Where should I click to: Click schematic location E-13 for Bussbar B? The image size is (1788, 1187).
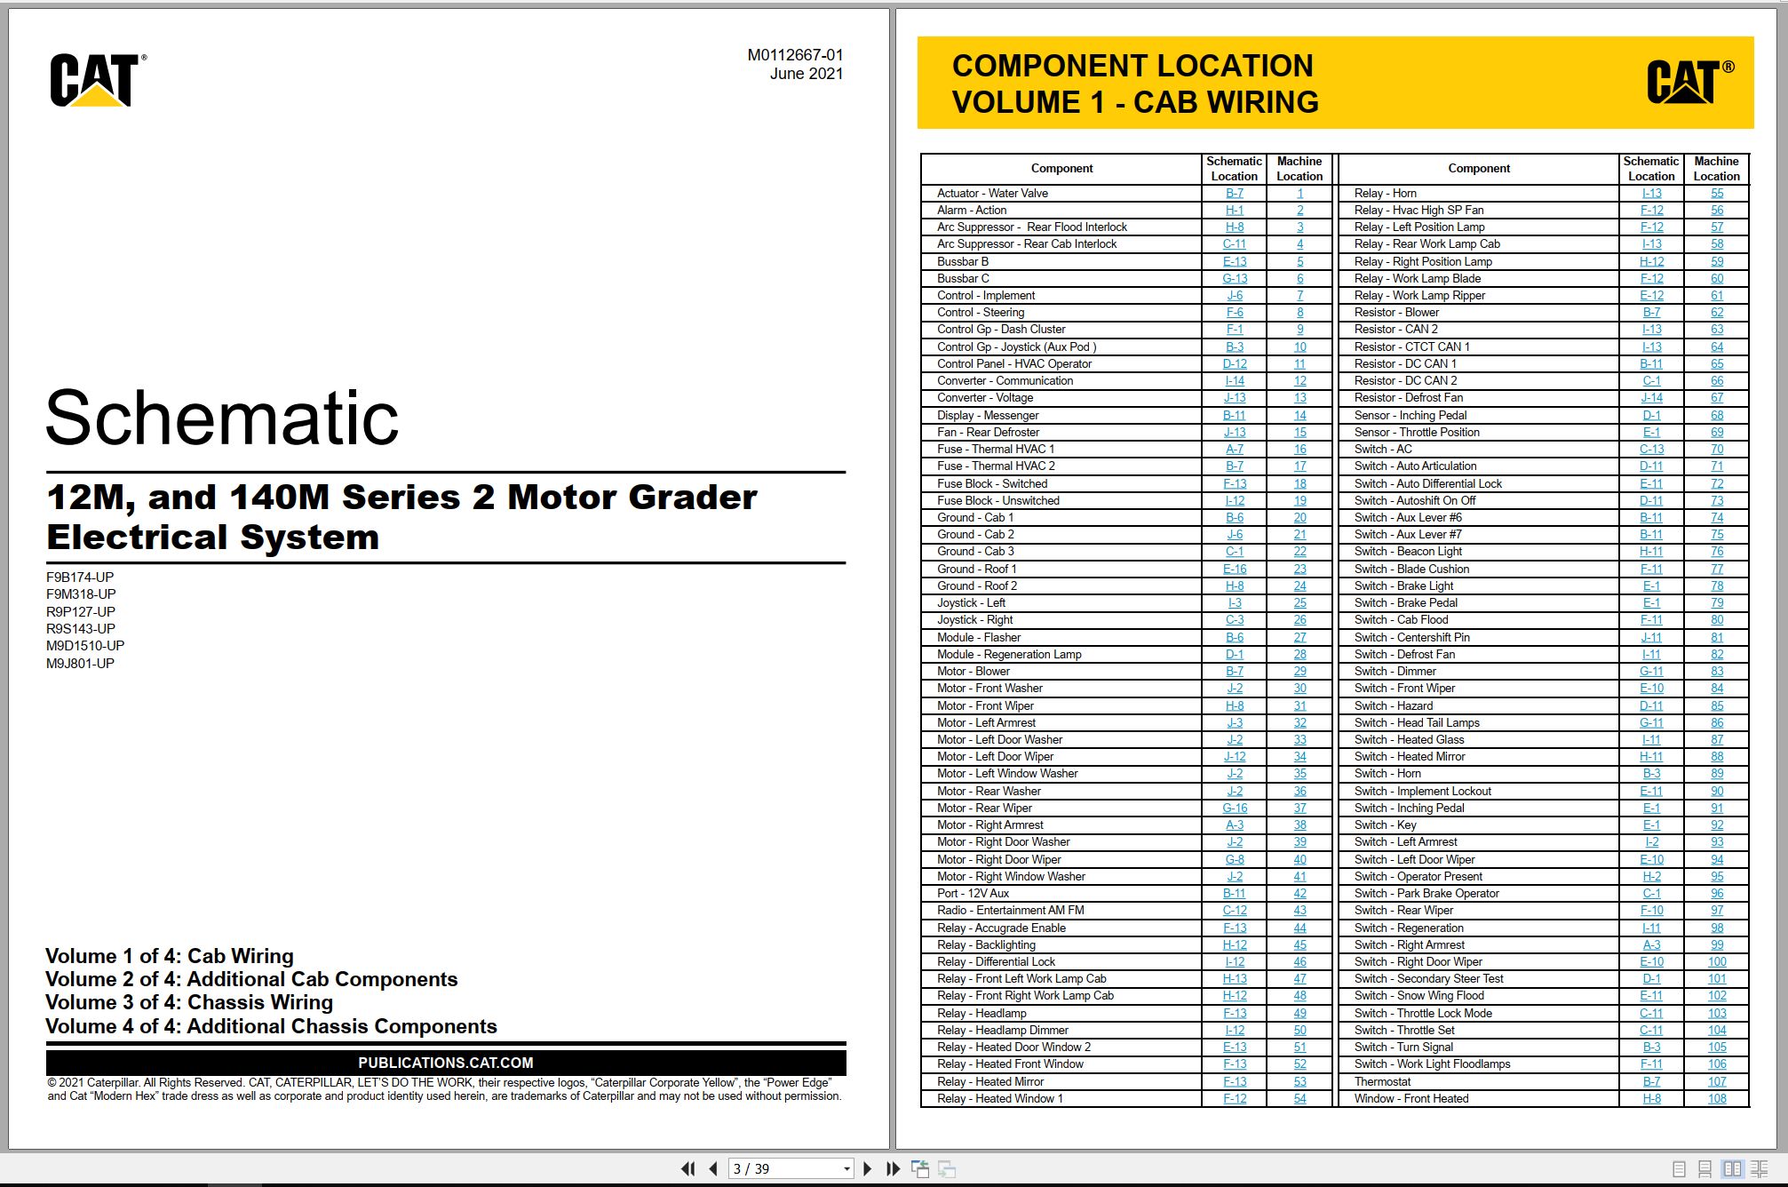click(1234, 261)
